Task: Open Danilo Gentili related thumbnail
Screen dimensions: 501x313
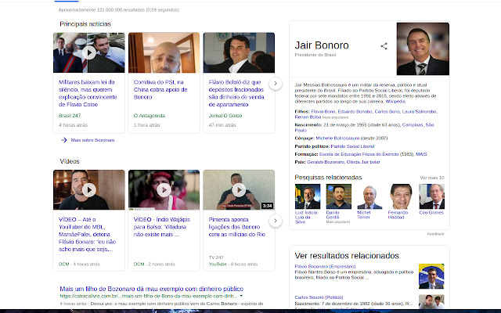Action: [338, 196]
